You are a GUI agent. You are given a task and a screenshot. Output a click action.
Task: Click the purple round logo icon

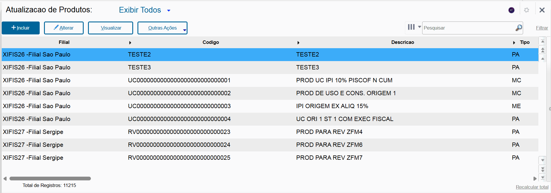pyautogui.click(x=511, y=10)
